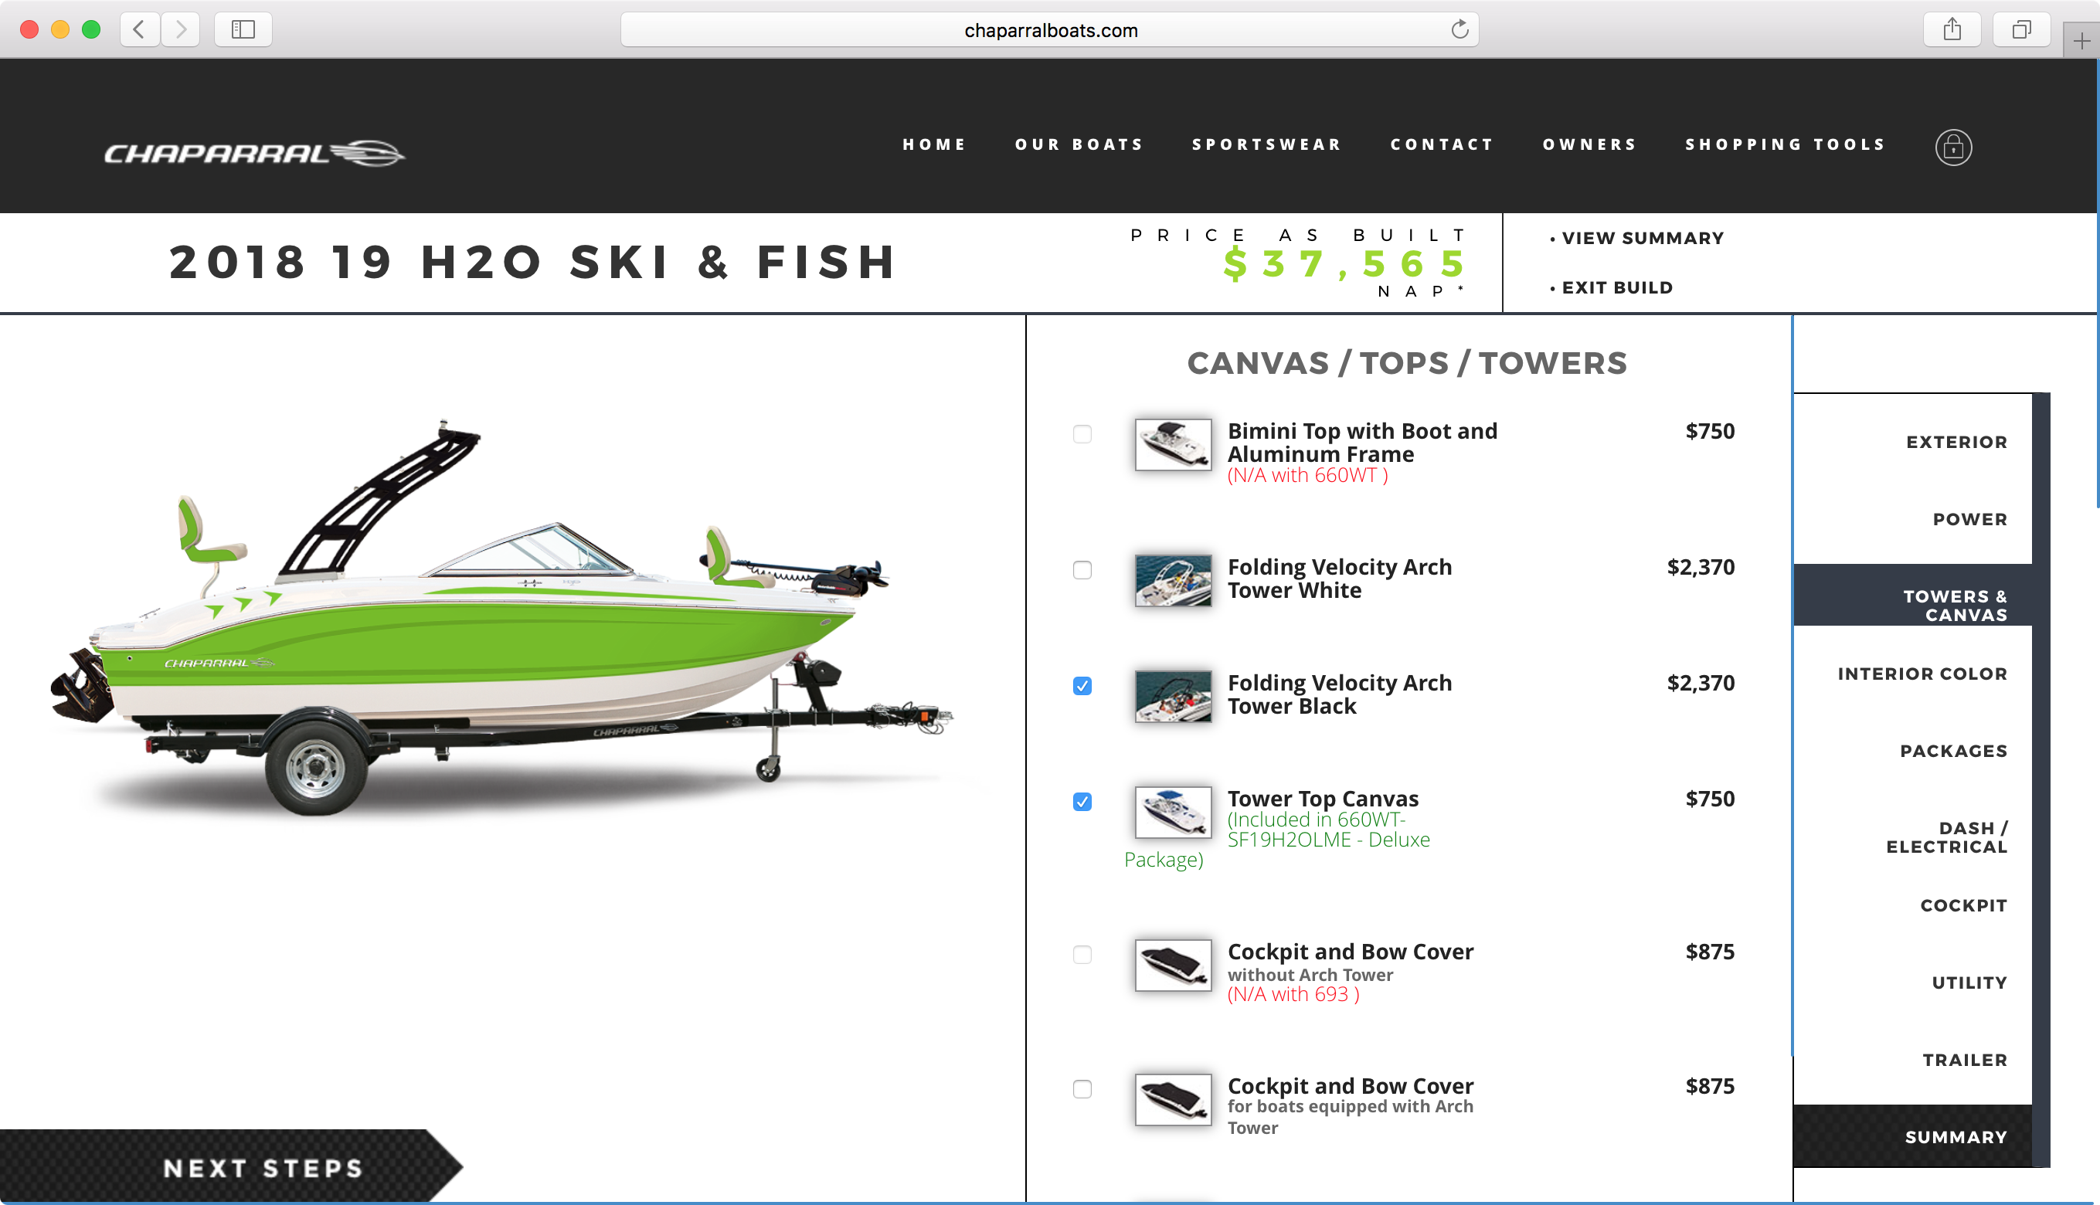Open the Safari share icon
This screenshot has height=1205, width=2100.
pos(1952,30)
